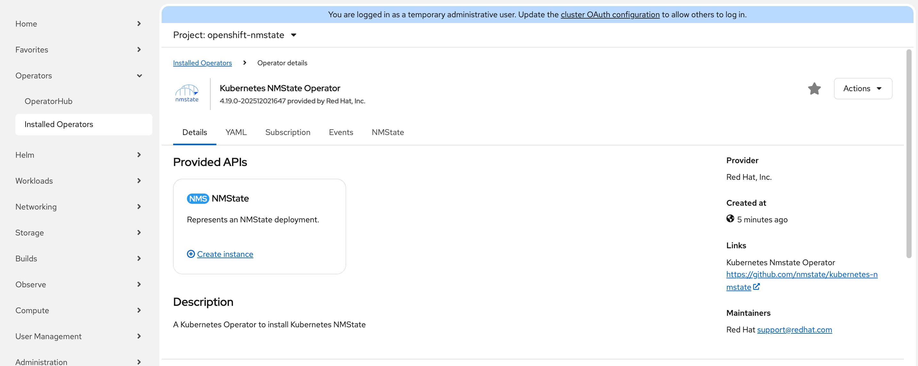This screenshot has height=366, width=918.
Task: Click the vertical page scrollbar
Action: pyautogui.click(x=908, y=153)
